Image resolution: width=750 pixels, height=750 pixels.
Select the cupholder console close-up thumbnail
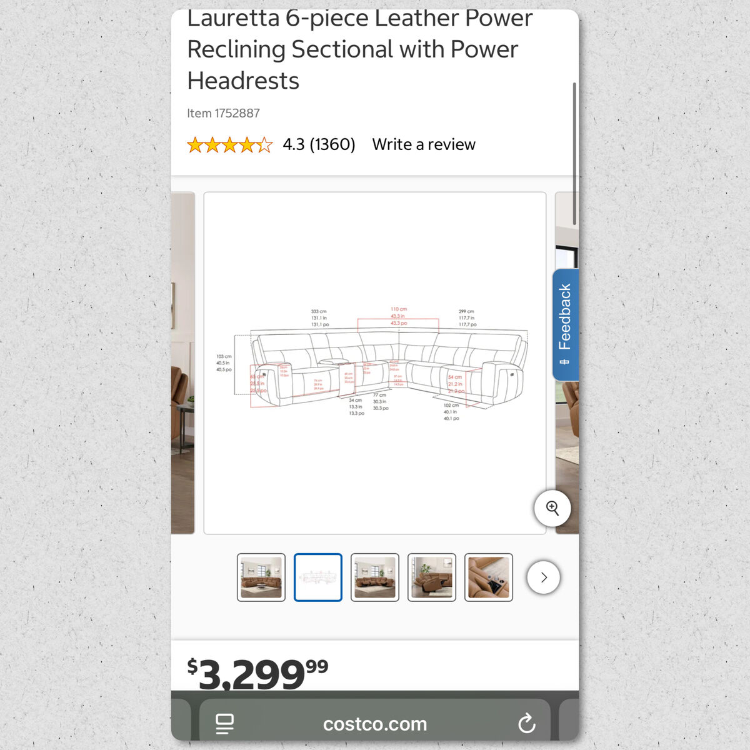point(489,577)
